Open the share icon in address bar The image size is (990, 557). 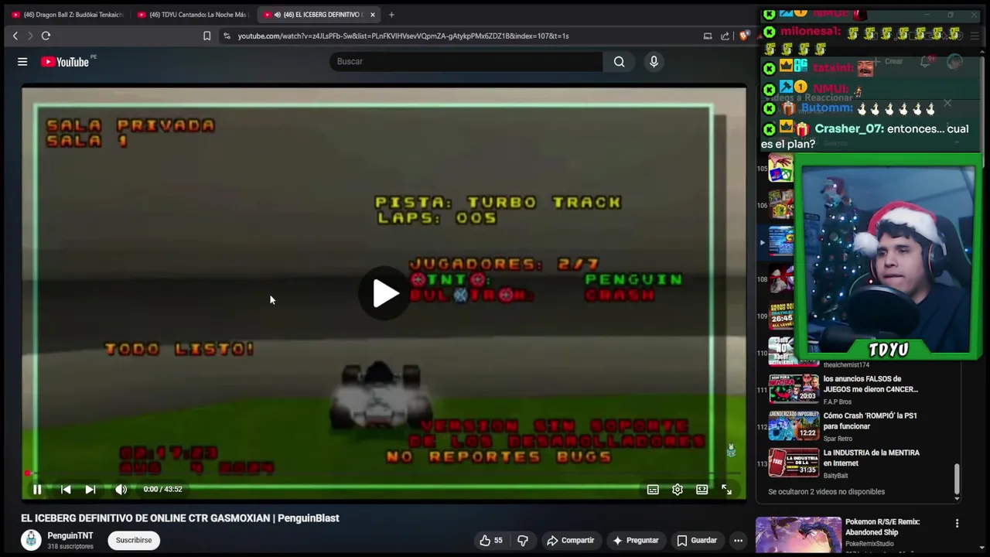(725, 36)
